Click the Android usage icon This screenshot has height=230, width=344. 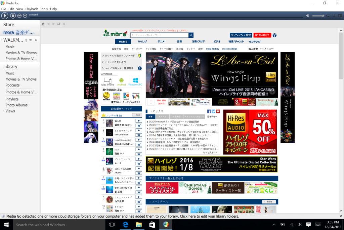click(x=121, y=82)
